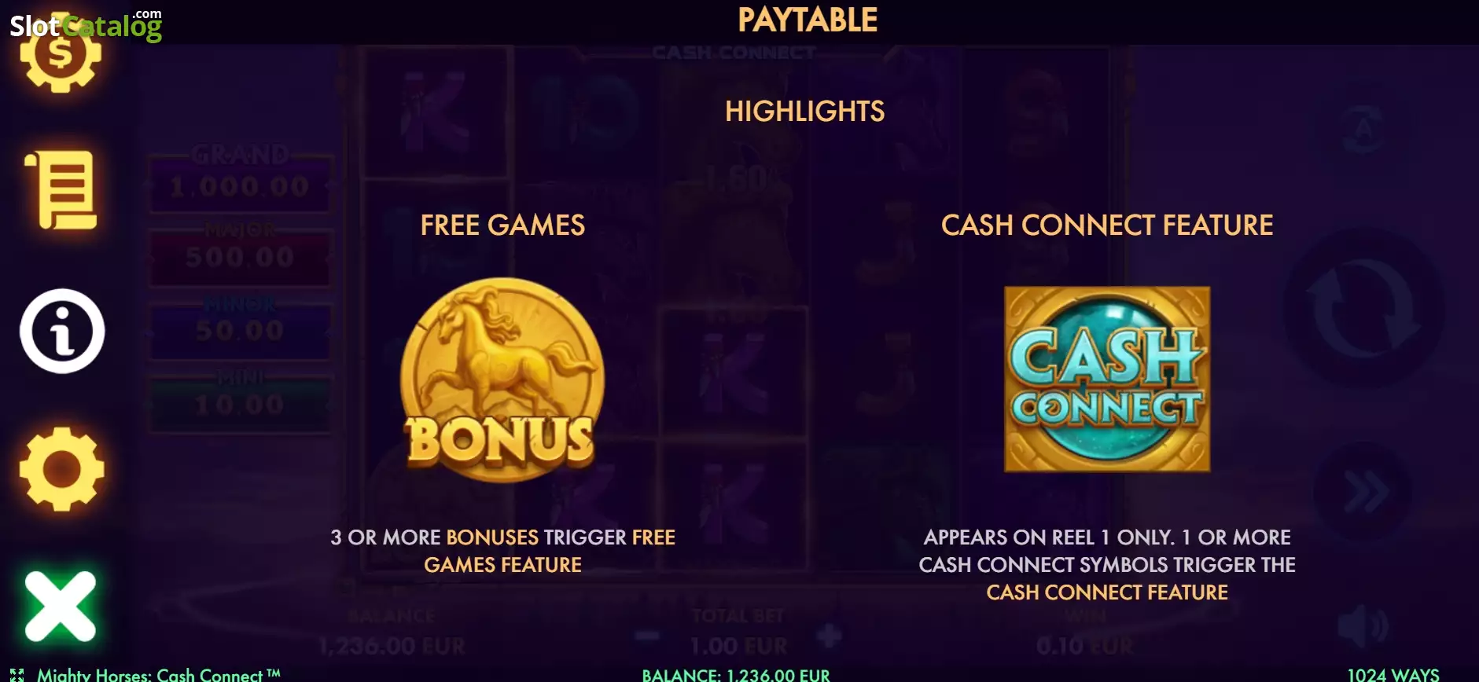Click the Mini jackpot 10.00 panel
The height and width of the screenshot is (682, 1479).
point(240,401)
